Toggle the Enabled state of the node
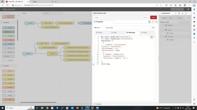The height and width of the screenshot is (110, 197). pos(98,104)
